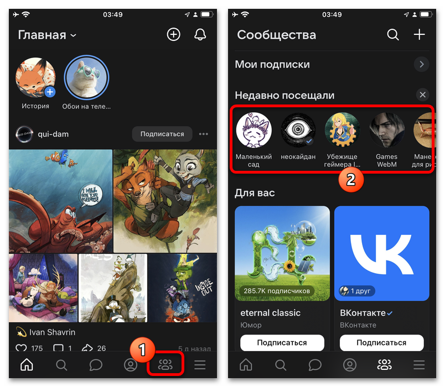Tap the eternal classic community name

coord(270,313)
